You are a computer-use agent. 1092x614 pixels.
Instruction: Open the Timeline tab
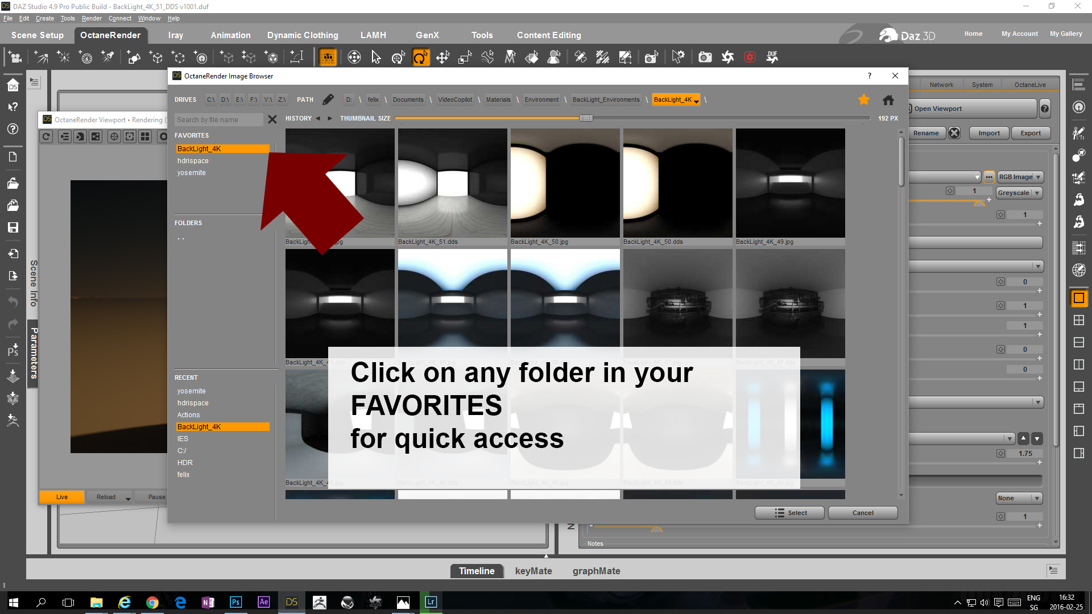click(477, 571)
